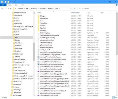Sort by the Type column header
118x99 pixels.
tap(89, 12)
